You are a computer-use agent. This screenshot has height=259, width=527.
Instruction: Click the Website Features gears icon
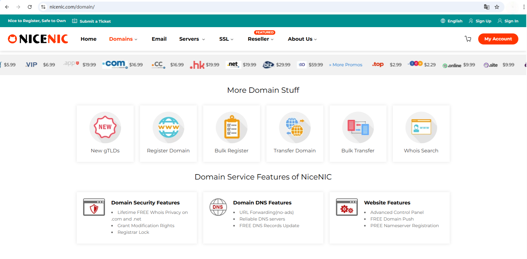click(x=347, y=207)
